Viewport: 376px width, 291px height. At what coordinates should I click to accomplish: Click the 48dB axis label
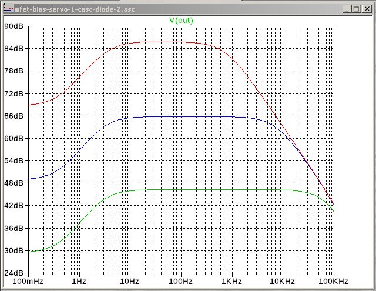[x=14, y=183]
